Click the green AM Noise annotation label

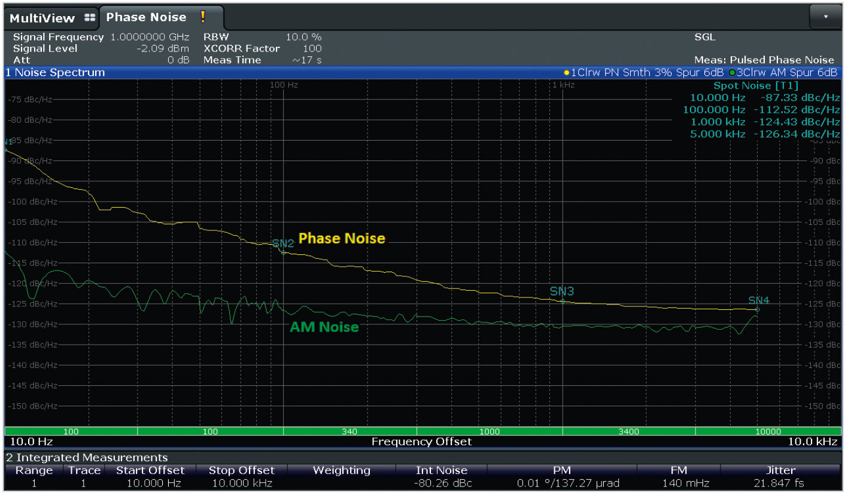click(x=324, y=327)
